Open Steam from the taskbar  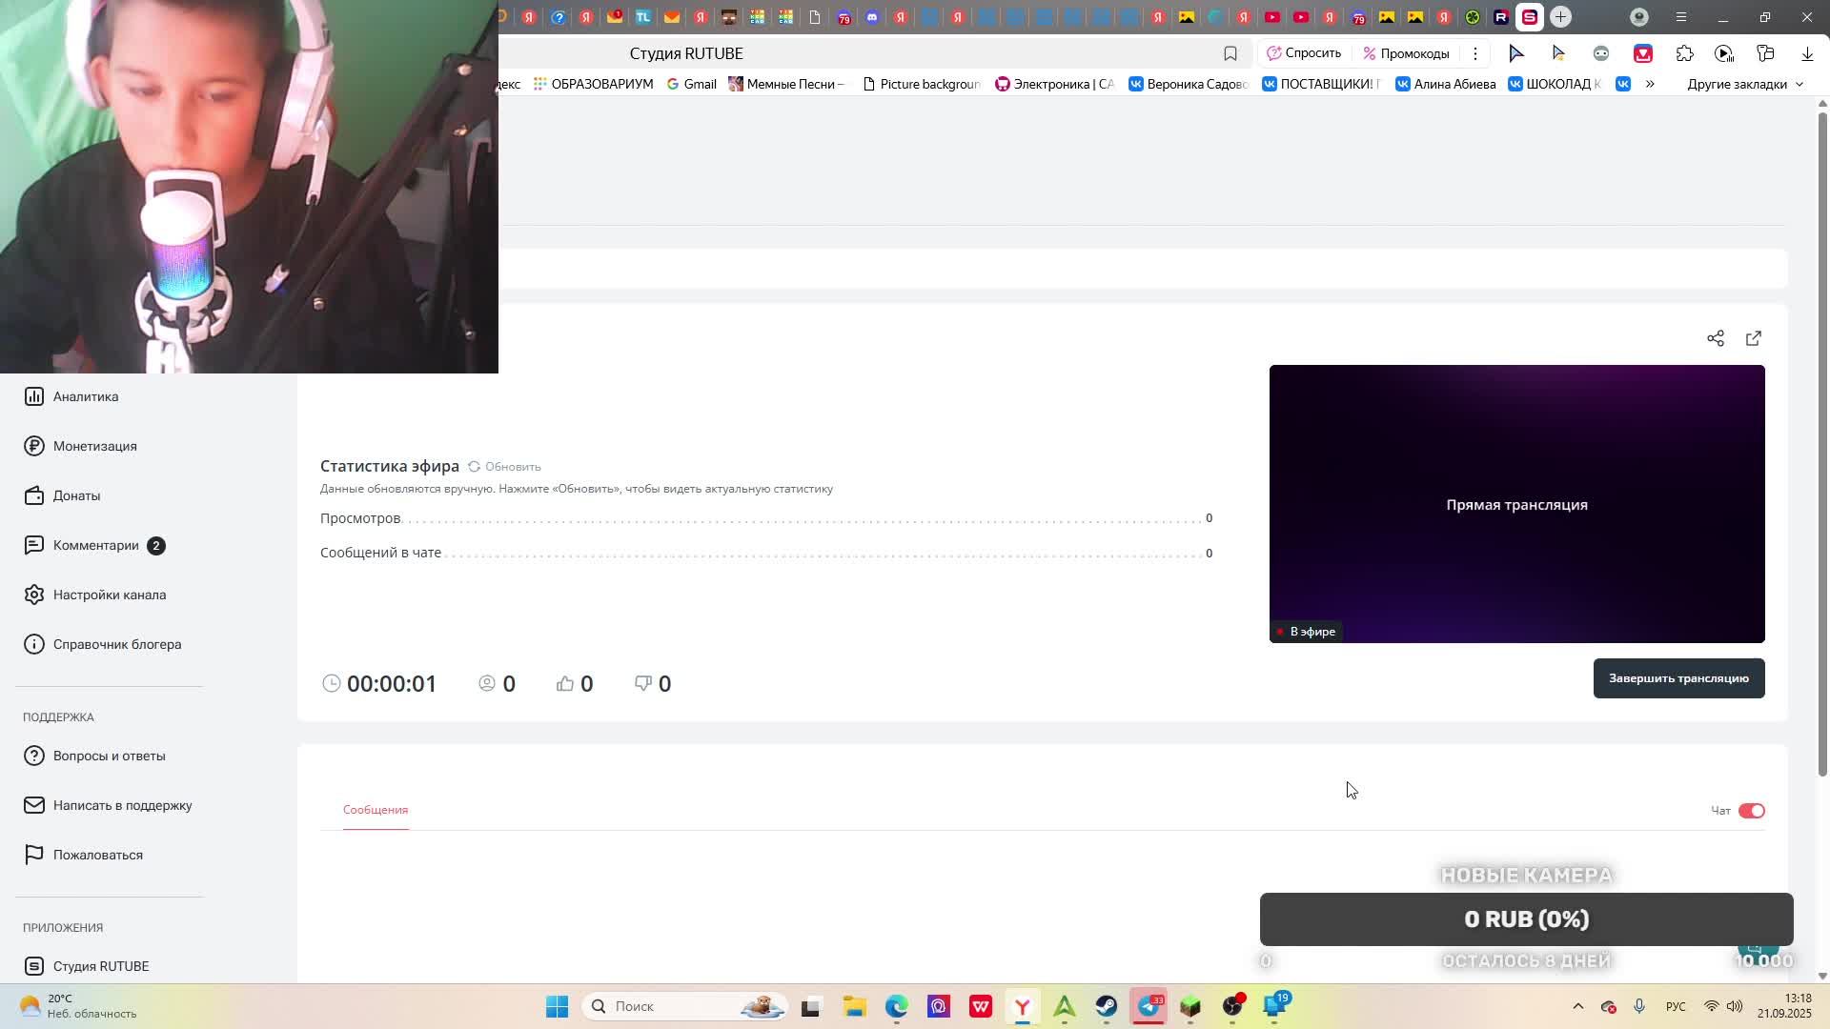click(x=1106, y=1006)
